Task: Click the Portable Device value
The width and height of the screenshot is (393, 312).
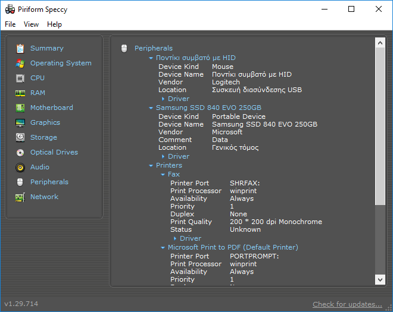Action: coord(239,116)
